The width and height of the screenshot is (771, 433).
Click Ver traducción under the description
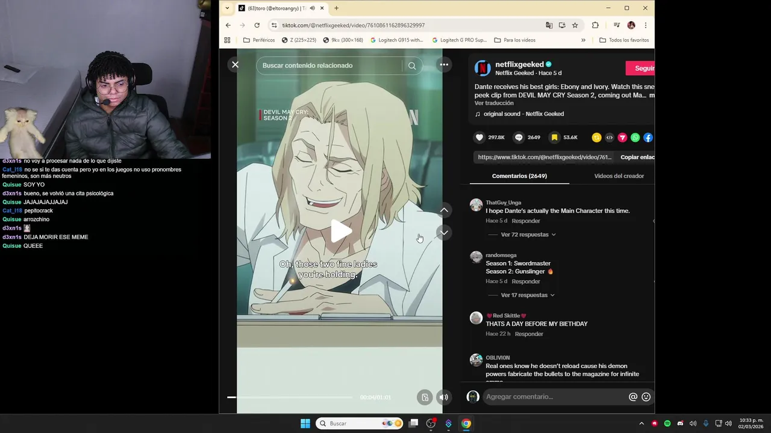point(494,103)
